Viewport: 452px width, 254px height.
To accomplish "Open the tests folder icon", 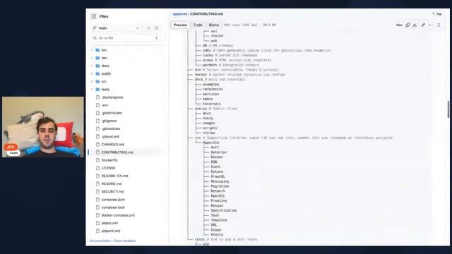I will [97, 90].
